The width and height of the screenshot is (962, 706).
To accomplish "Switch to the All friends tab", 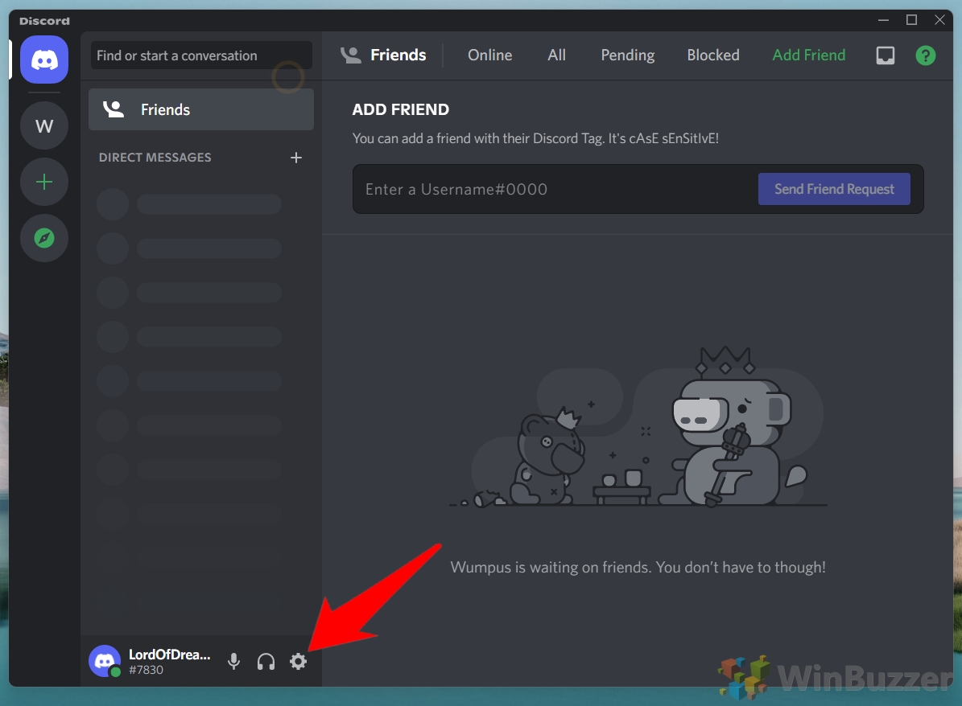I will (556, 55).
